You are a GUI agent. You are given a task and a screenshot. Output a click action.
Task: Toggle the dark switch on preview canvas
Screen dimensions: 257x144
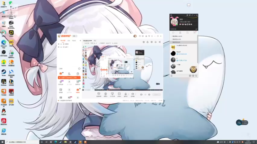158,84
